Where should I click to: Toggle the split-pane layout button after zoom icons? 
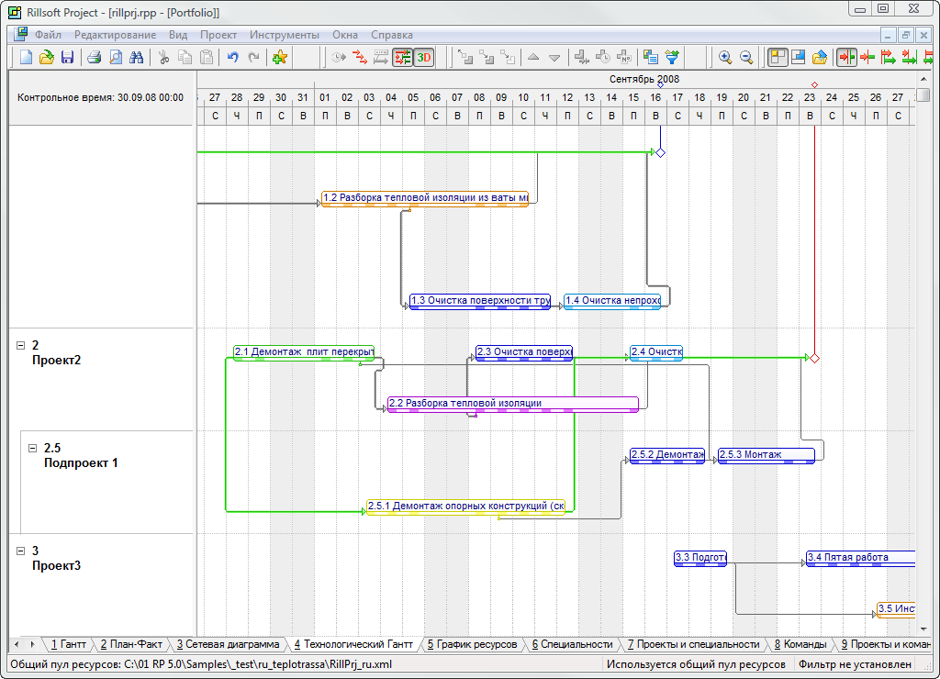coord(778,57)
